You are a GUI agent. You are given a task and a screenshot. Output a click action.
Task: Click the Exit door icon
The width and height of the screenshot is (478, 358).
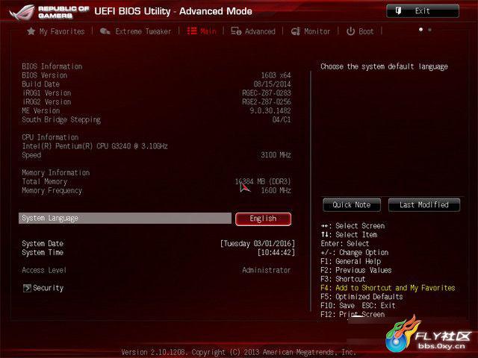(x=398, y=11)
